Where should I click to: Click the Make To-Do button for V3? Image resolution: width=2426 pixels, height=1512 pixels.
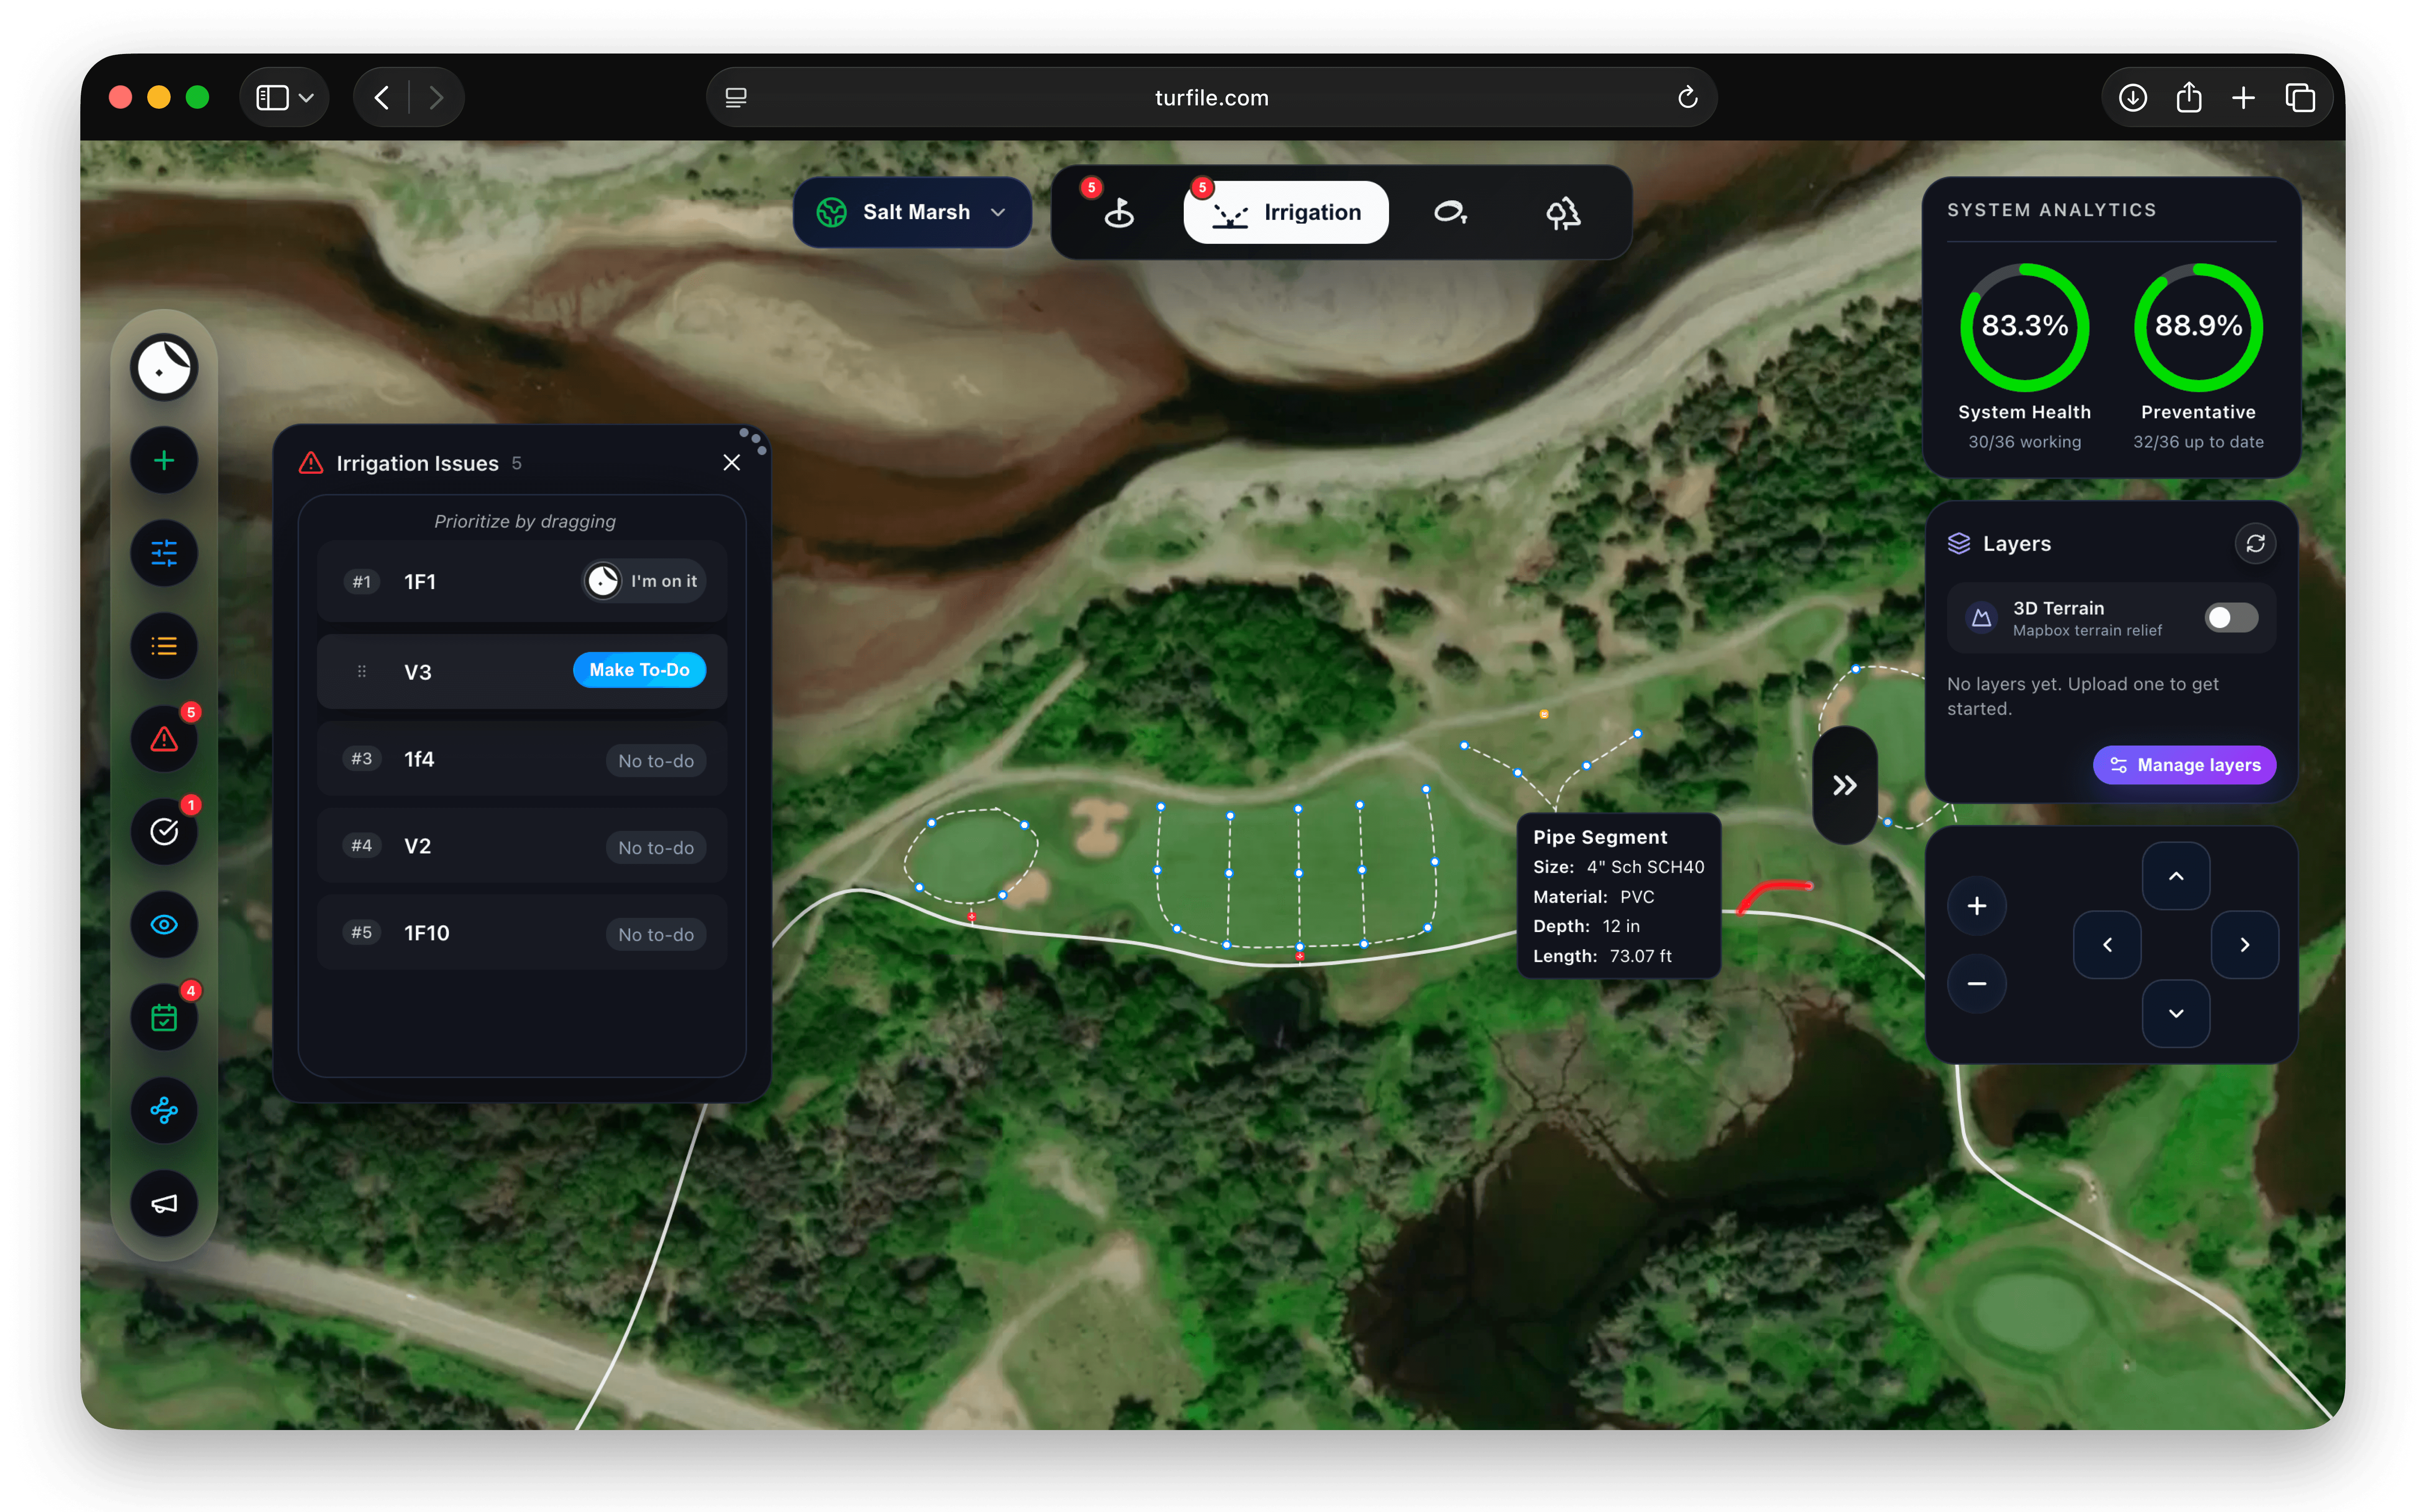pos(639,670)
